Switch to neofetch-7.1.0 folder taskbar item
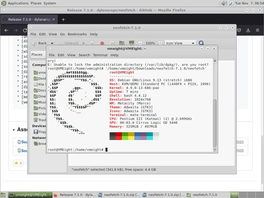This screenshot has height=198, width=264. click(x=202, y=195)
